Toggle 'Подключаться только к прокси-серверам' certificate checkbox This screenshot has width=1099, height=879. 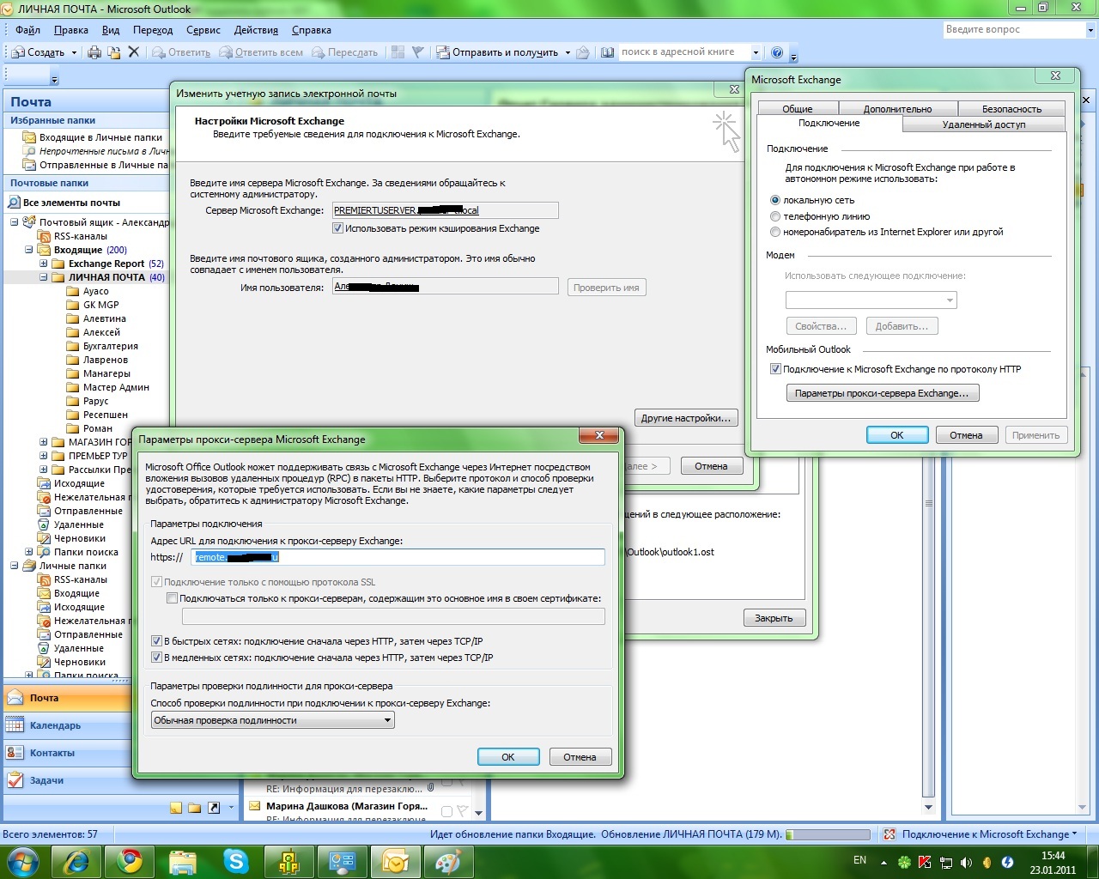(172, 598)
